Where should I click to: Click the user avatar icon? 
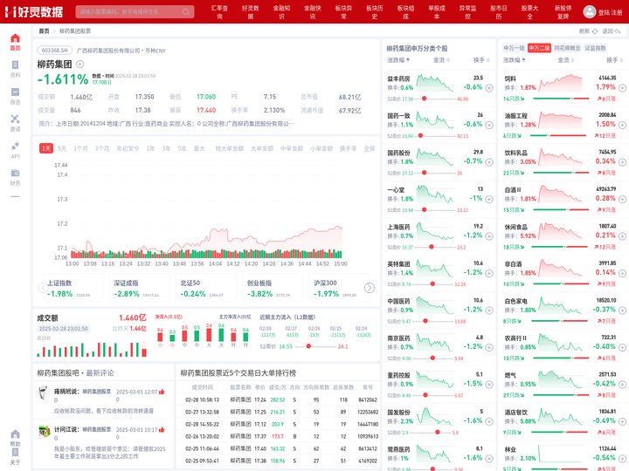[589, 11]
